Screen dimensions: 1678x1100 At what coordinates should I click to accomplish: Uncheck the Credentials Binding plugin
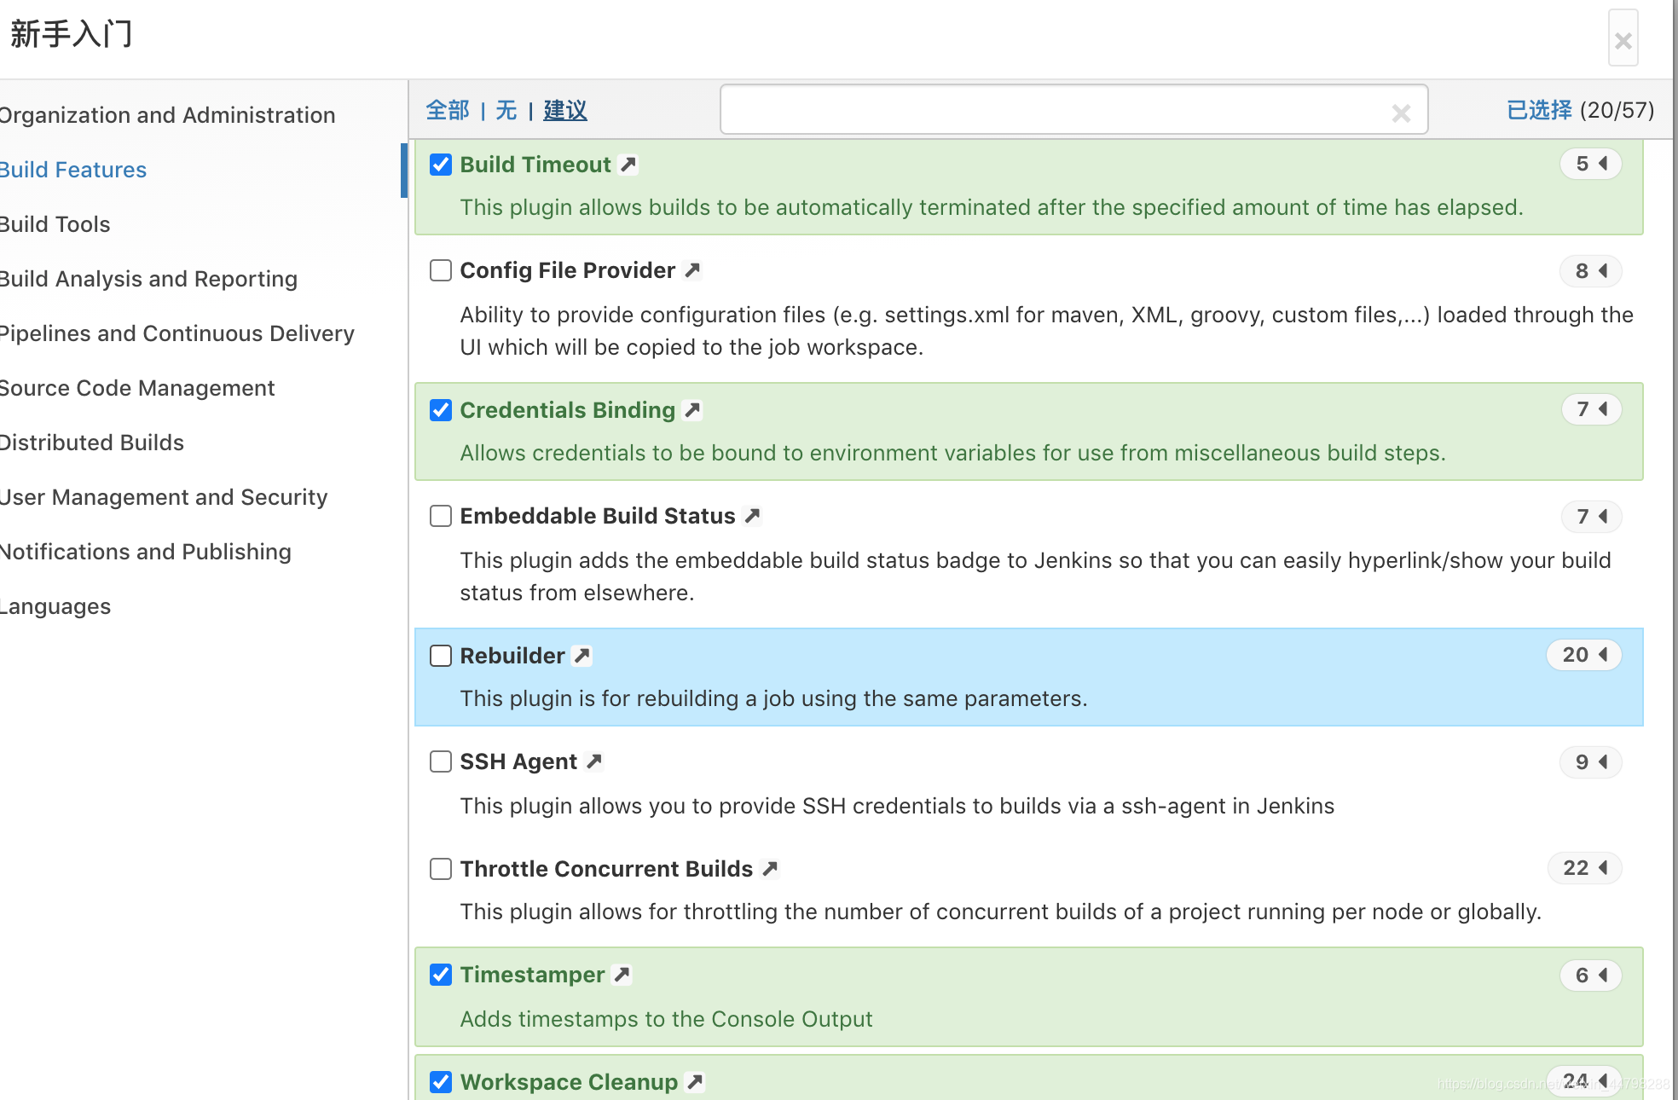tap(441, 410)
